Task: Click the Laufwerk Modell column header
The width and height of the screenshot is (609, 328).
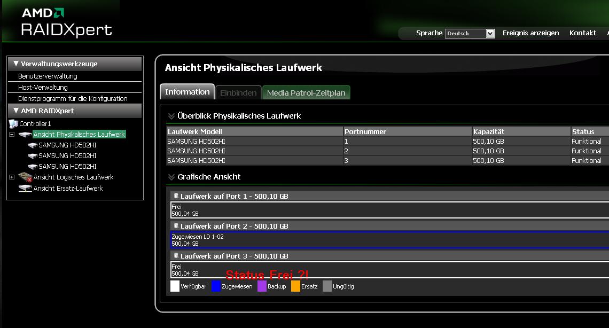Action: 255,131
